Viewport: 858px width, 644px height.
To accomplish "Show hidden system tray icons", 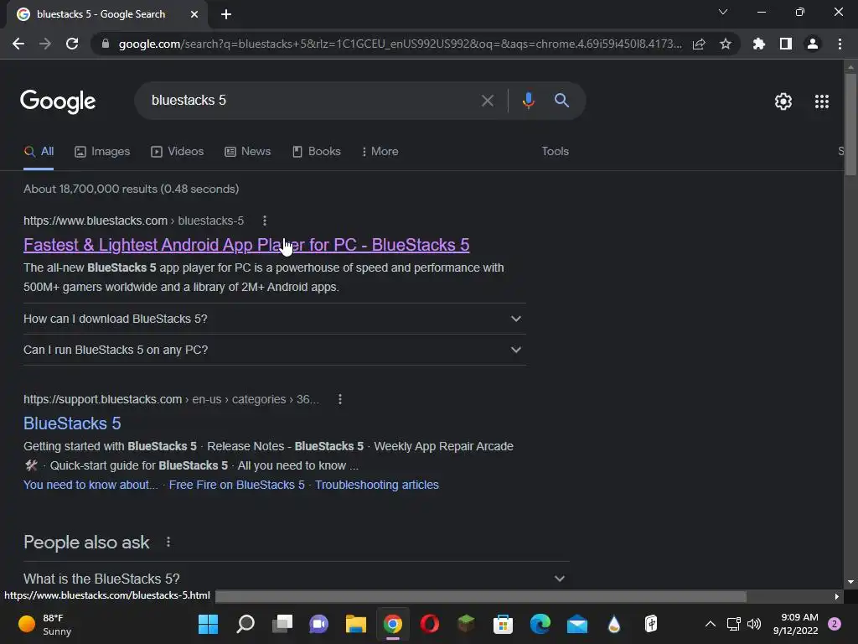I will (x=711, y=624).
